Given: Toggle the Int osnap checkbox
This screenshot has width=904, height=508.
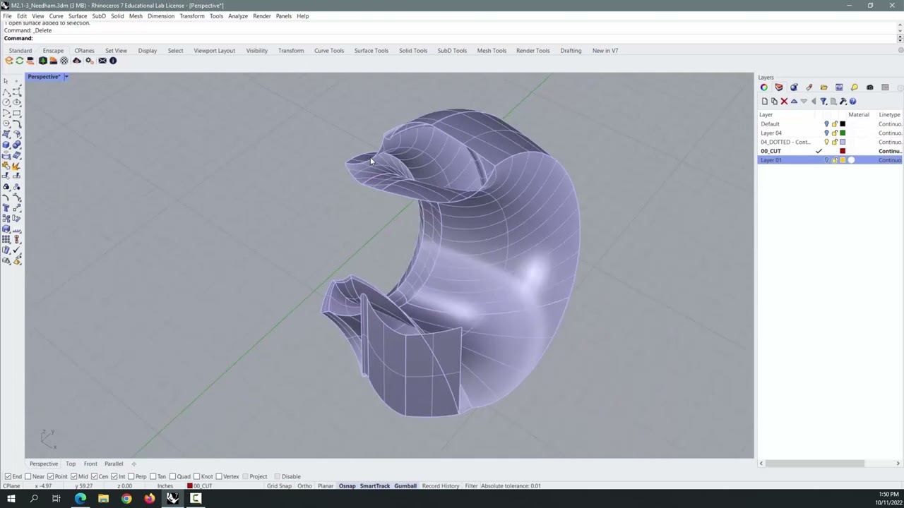Looking at the screenshot, I should tap(114, 476).
